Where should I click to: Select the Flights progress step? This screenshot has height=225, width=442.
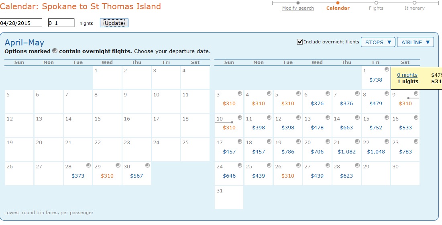click(376, 8)
